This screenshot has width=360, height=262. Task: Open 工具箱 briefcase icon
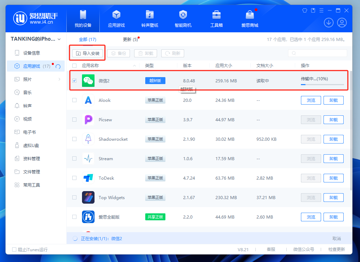pyautogui.click(x=216, y=15)
